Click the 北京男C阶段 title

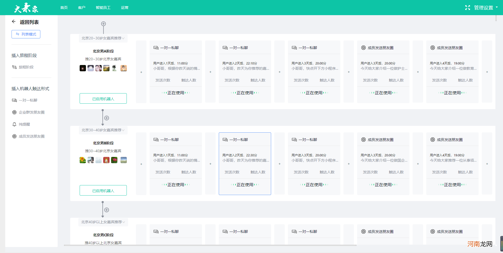tap(103, 235)
